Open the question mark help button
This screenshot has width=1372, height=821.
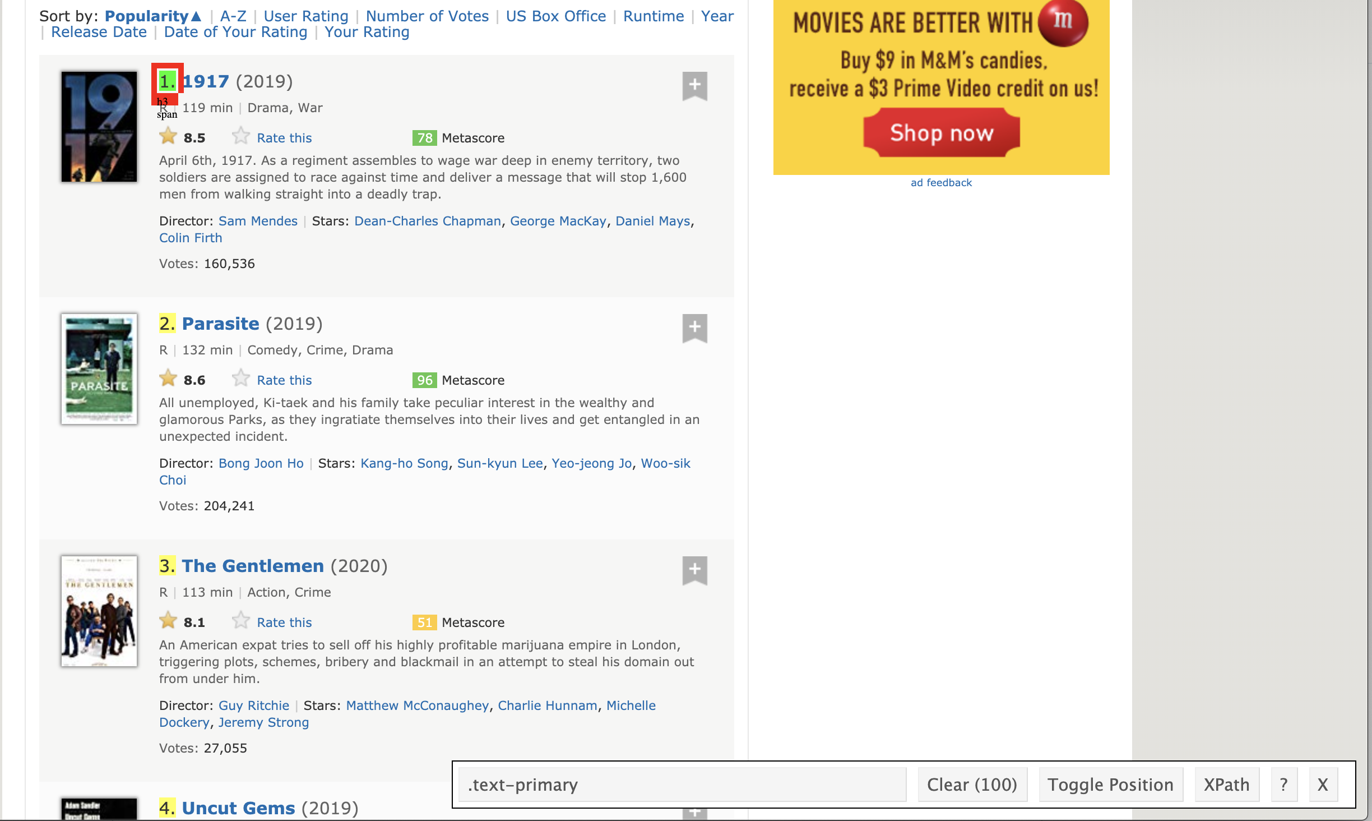click(1283, 785)
